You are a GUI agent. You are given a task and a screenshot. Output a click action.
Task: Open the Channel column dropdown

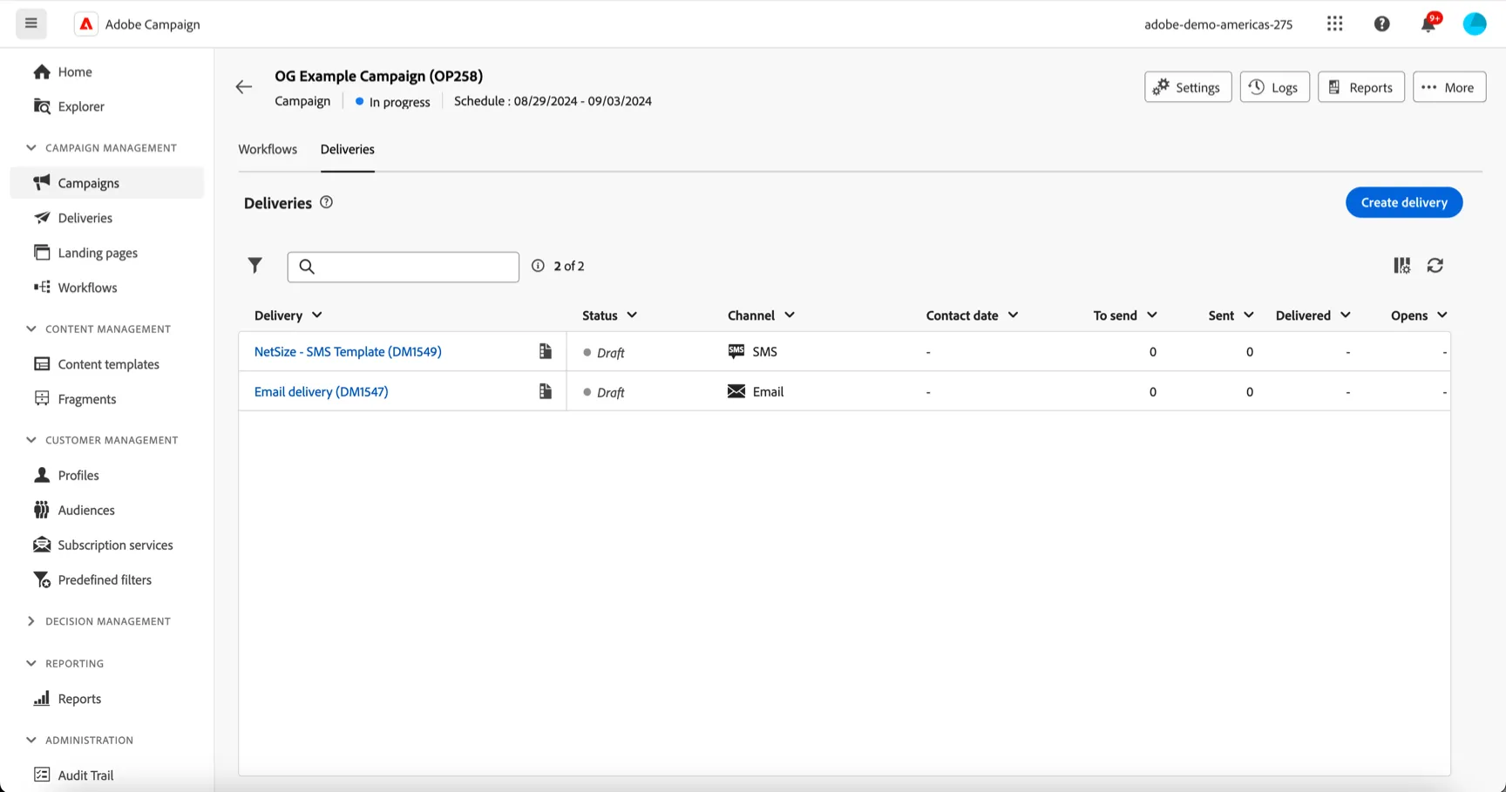click(x=790, y=315)
